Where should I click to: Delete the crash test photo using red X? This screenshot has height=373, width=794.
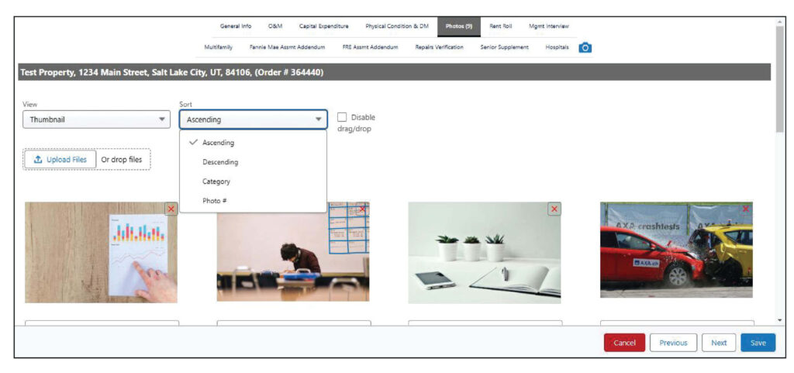pos(746,209)
